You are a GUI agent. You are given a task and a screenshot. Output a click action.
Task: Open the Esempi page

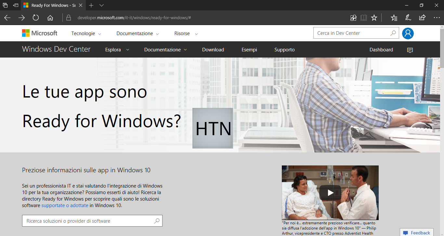(x=249, y=50)
